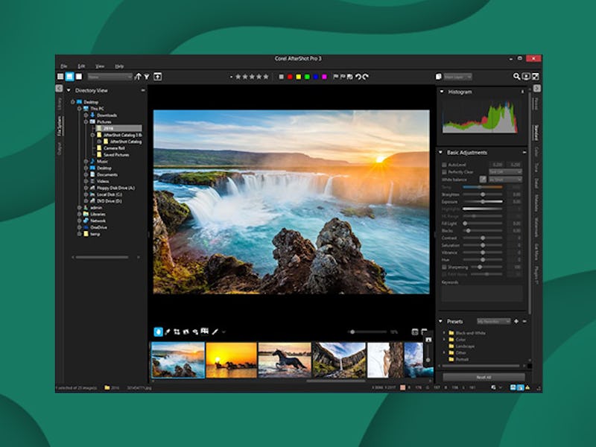The width and height of the screenshot is (596, 447).
Task: Expand the Landscape presets folder
Action: 445,346
